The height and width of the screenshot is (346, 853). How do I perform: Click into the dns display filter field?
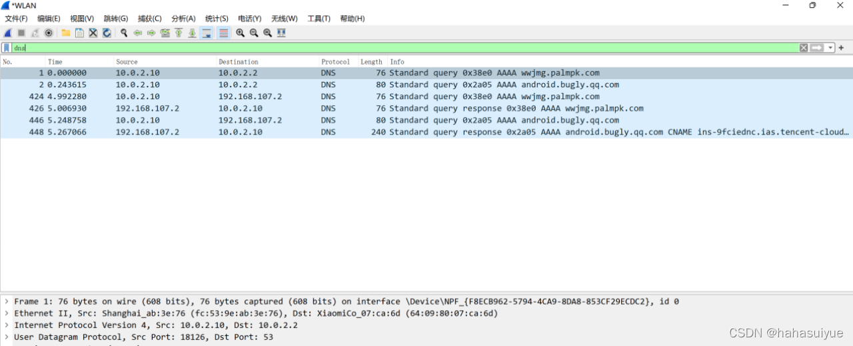[x=405, y=48]
